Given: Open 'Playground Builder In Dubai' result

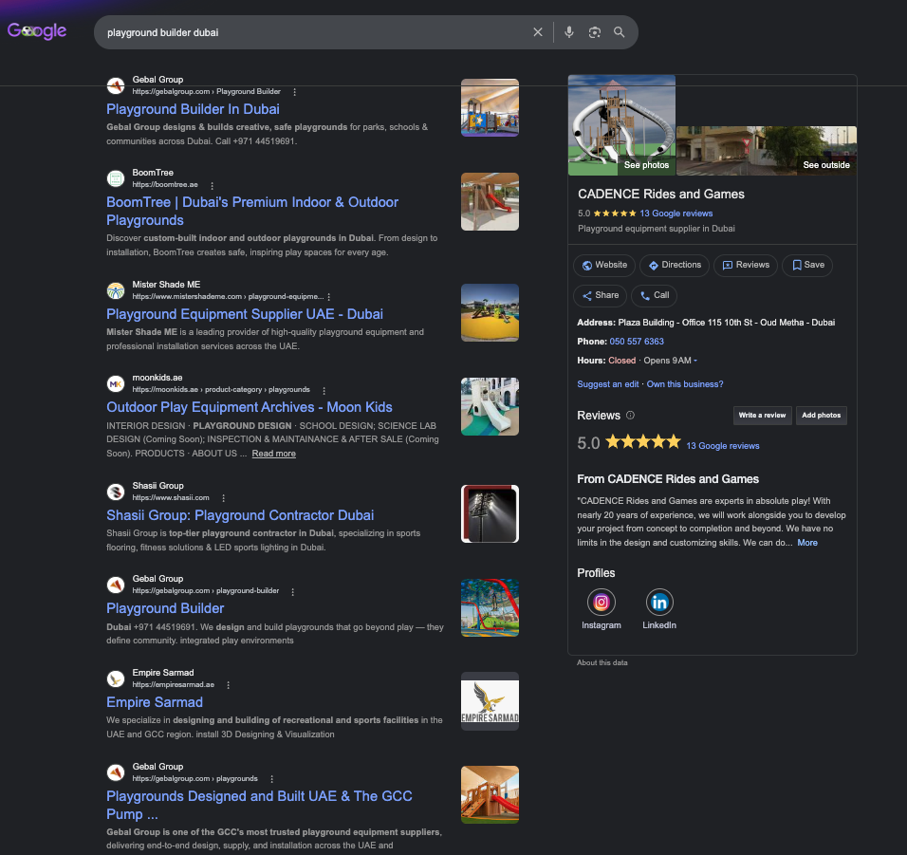Looking at the screenshot, I should point(193,109).
